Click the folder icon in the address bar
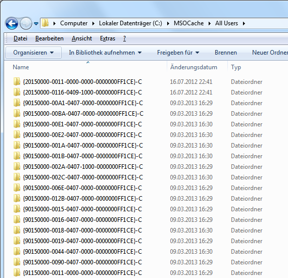Viewport: 288px width, 278px height. tap(45, 23)
